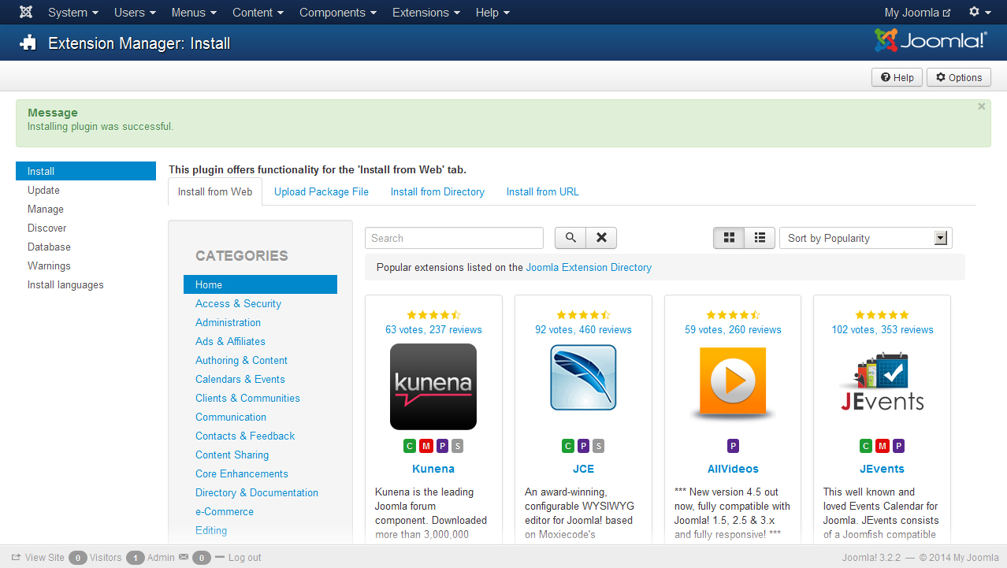The height and width of the screenshot is (568, 1007).
Task: Switch to Install from URL tab
Action: pos(542,191)
